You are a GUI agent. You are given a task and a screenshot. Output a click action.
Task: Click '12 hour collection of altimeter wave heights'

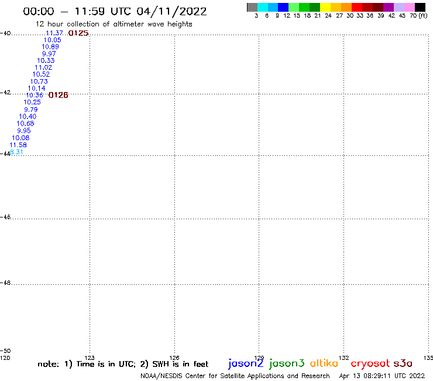pos(114,24)
